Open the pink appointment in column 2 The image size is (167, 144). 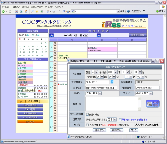pos(102,49)
